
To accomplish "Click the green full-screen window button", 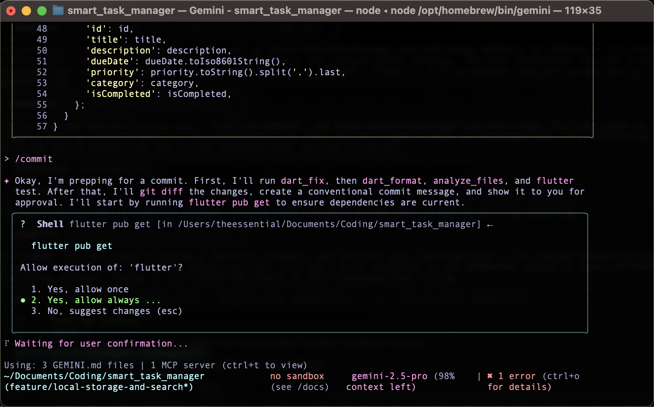I will point(42,11).
